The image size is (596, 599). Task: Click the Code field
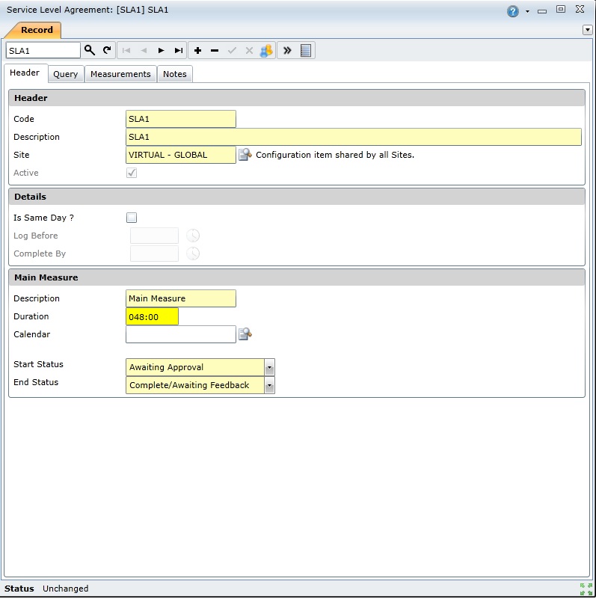[181, 119]
